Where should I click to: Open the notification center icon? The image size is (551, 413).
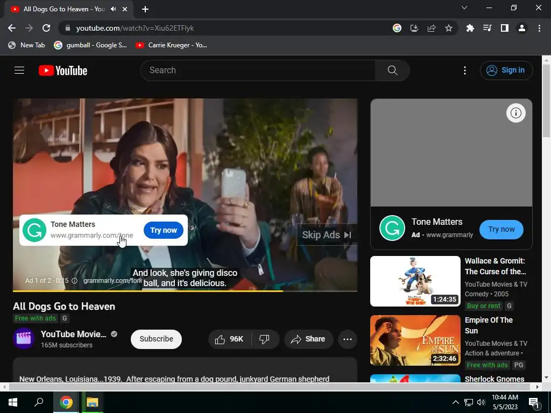(x=534, y=402)
